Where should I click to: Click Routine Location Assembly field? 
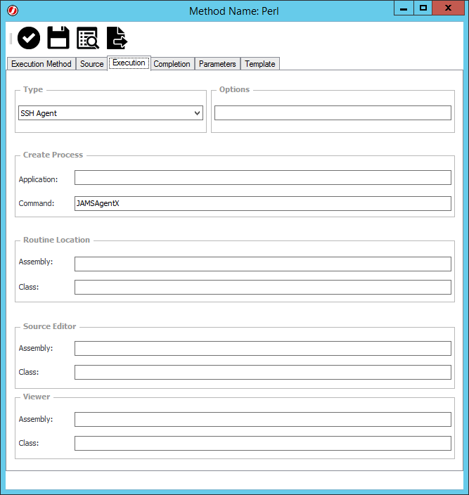click(x=262, y=264)
